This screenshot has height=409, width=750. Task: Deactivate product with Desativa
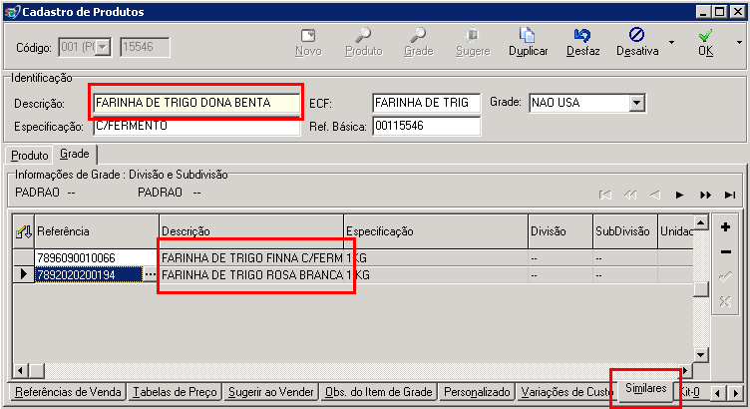(x=637, y=42)
